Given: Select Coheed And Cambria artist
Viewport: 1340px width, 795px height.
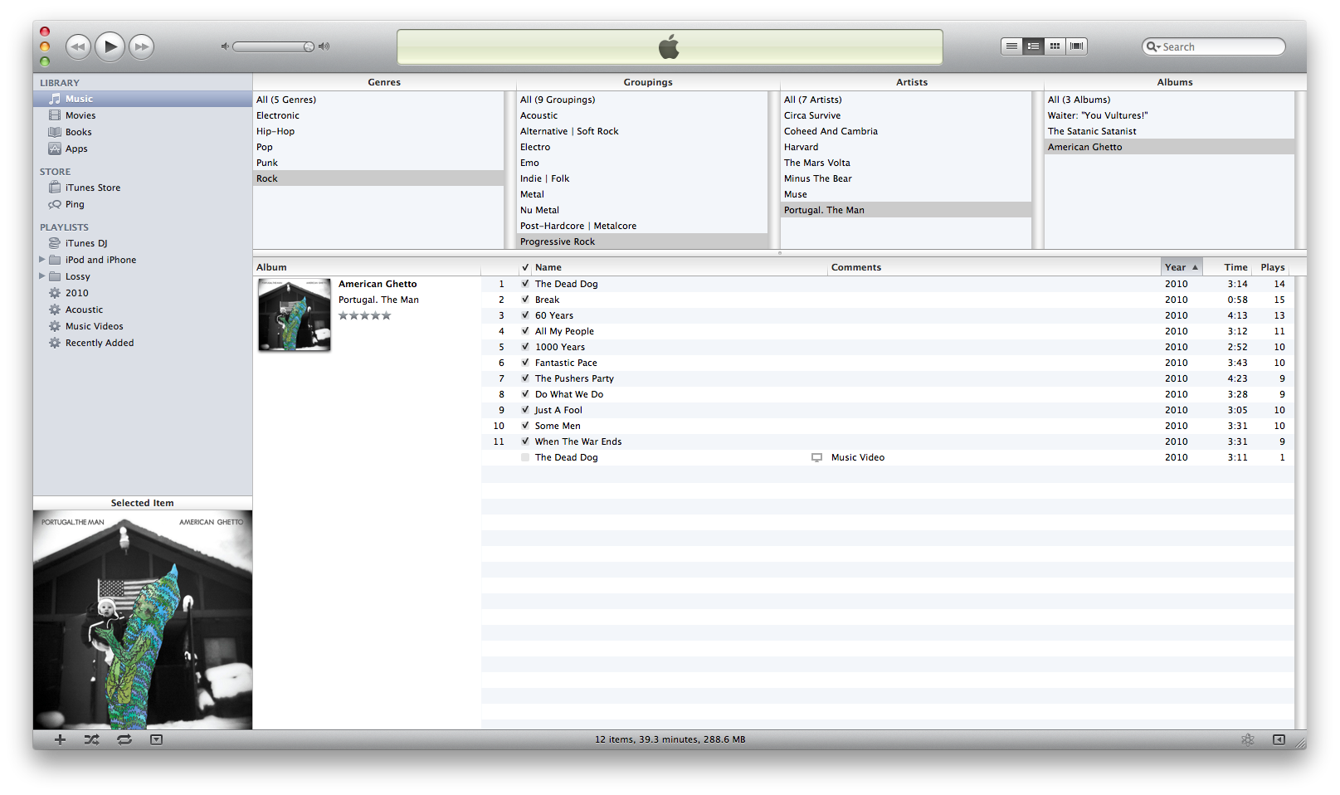Looking at the screenshot, I should pyautogui.click(x=906, y=131).
